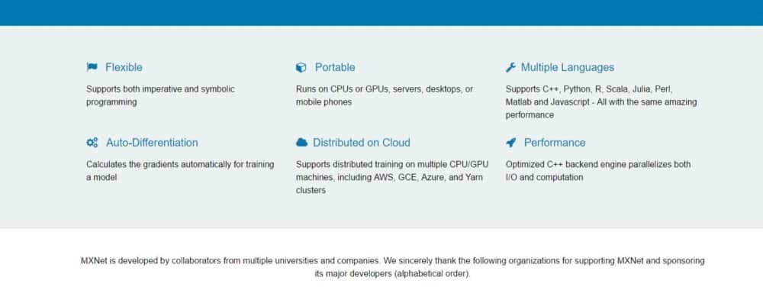The image size is (763, 290).
Task: Click the wrench icon beside Multiple Languages
Action: click(510, 68)
